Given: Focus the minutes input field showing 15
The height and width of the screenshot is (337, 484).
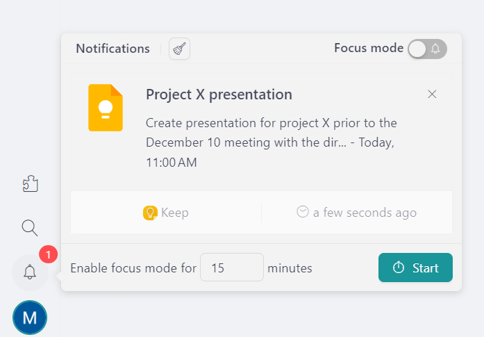Looking at the screenshot, I should [231, 268].
